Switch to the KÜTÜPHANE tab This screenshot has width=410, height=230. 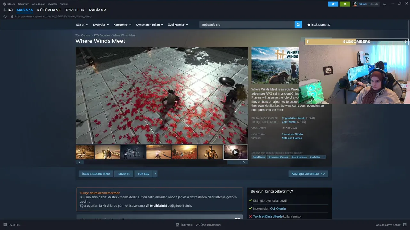pyautogui.click(x=49, y=10)
